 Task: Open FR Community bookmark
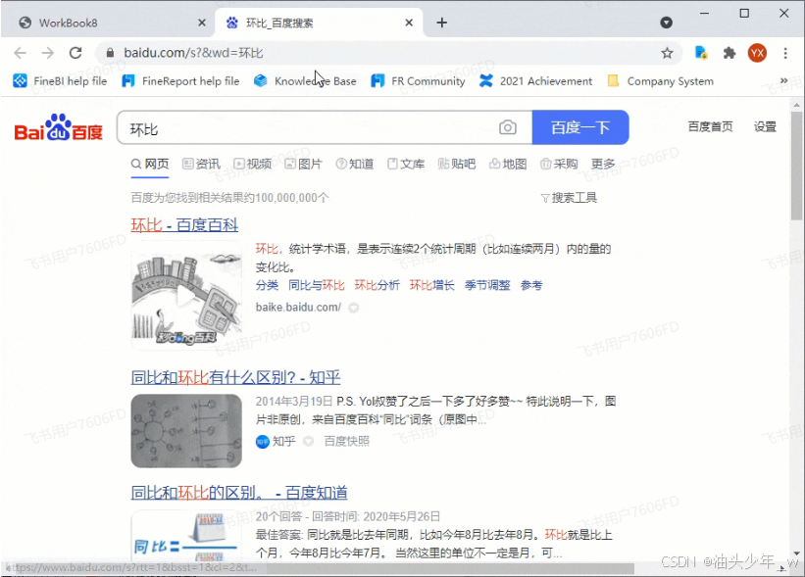coord(418,81)
